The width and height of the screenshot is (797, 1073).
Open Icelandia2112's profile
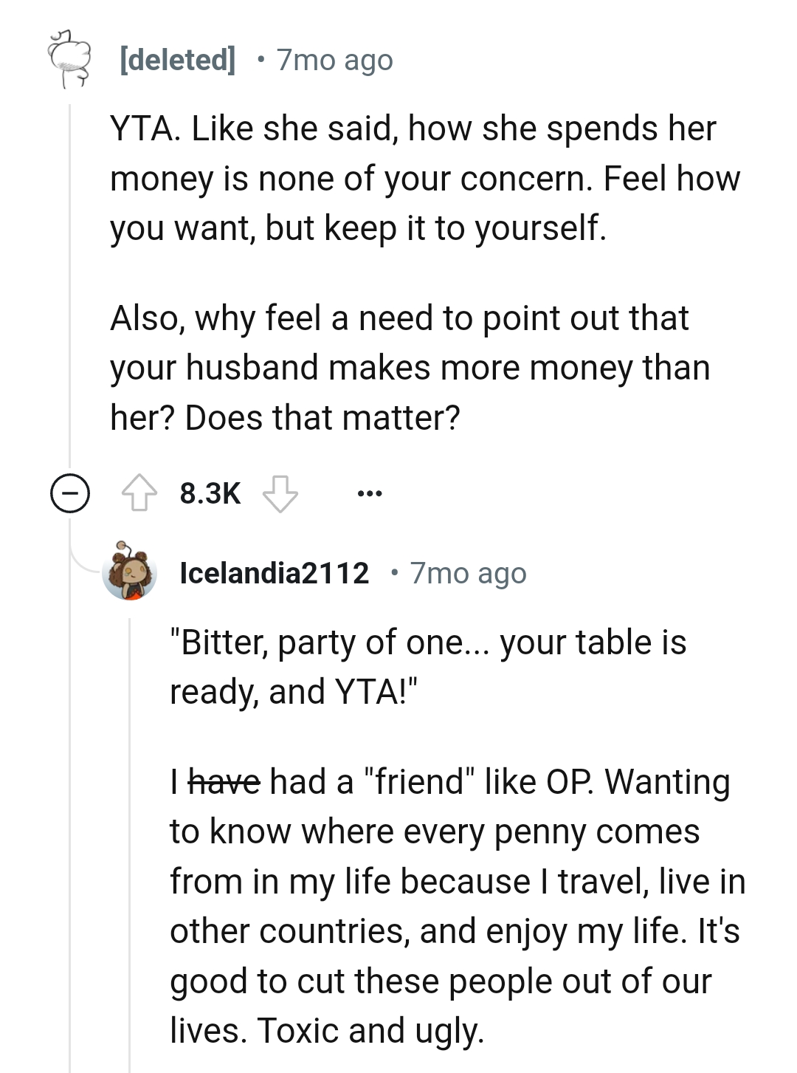pos(274,573)
